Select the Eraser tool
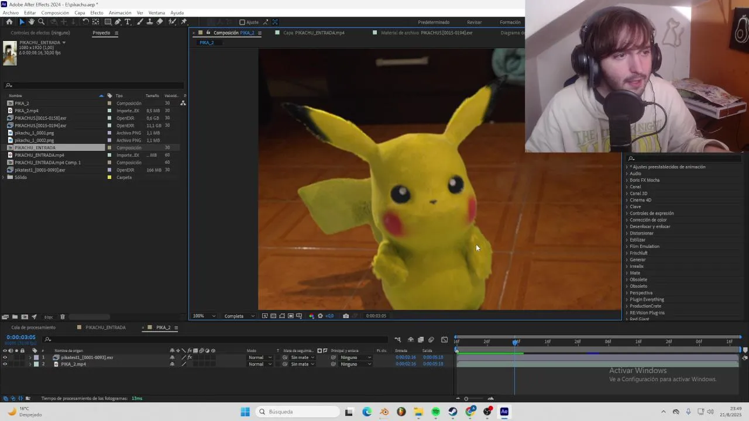This screenshot has height=421, width=749. (160, 22)
